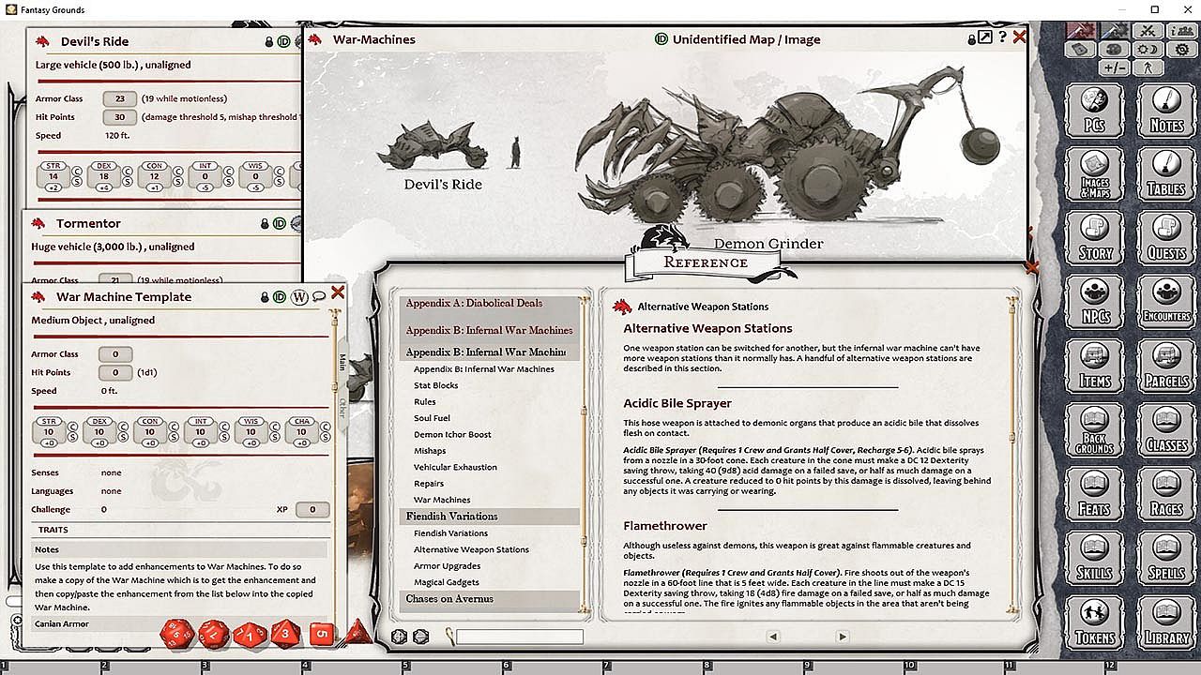Viewport: 1201px width, 675px height.
Task: Toggle the ID icon beside Unidentified Map / Image
Action: (x=661, y=39)
